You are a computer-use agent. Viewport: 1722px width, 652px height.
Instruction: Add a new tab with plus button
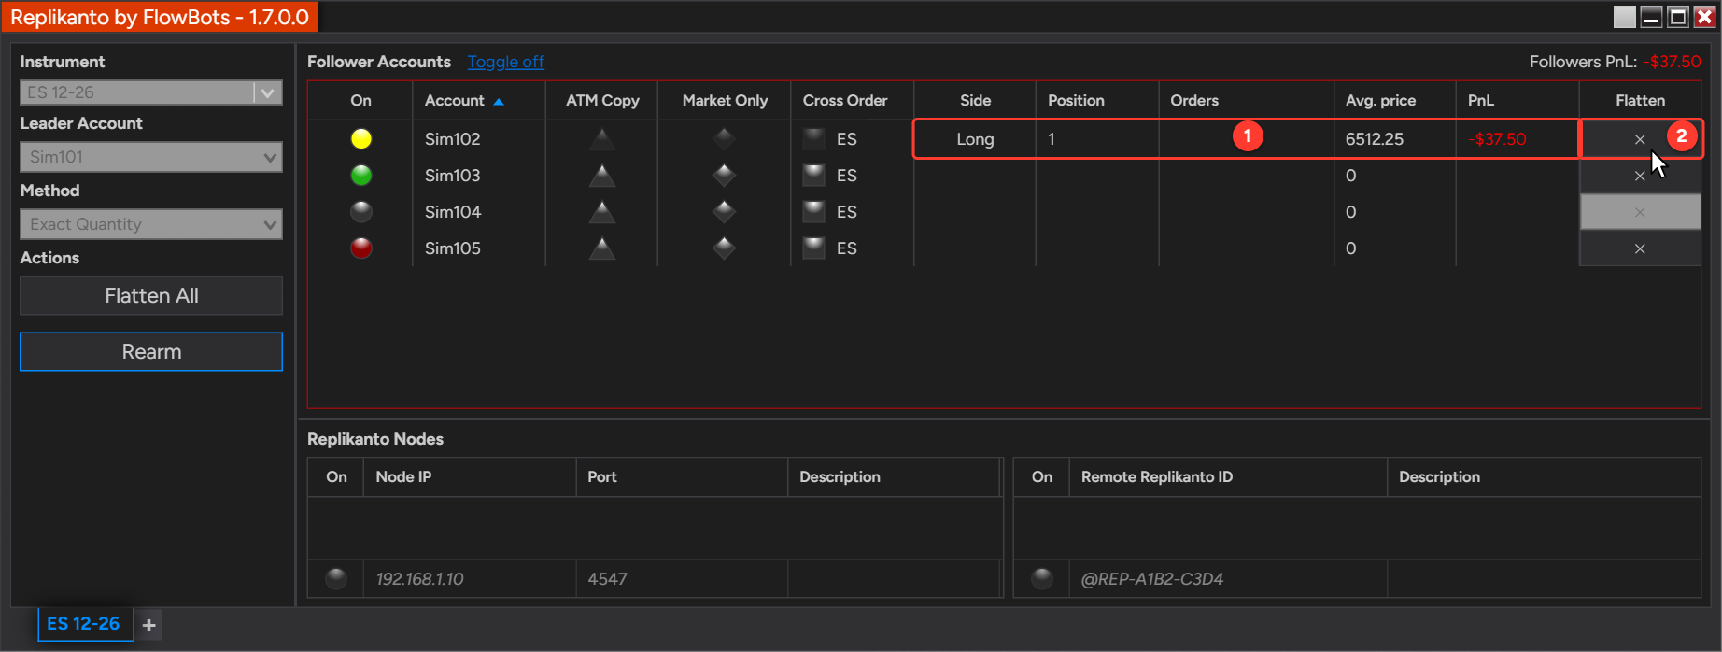[x=148, y=625]
